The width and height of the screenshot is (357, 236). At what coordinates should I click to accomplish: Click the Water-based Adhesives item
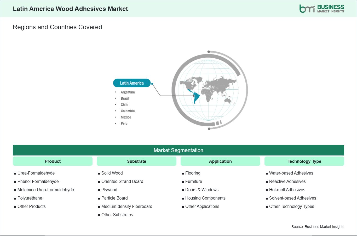point(291,173)
